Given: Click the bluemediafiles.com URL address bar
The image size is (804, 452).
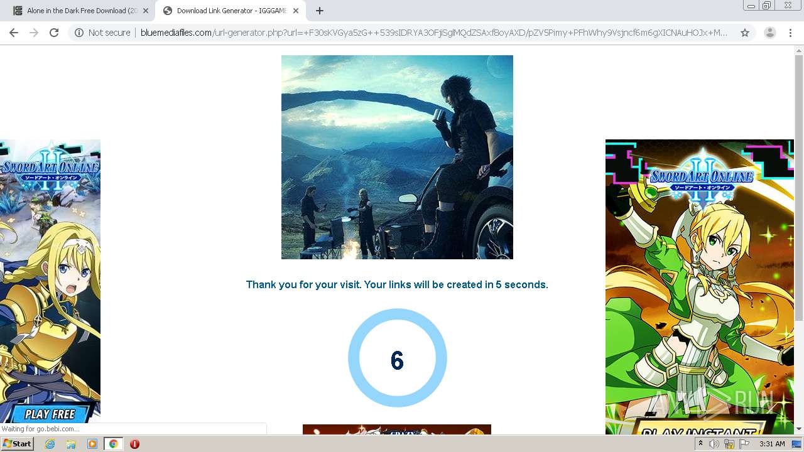Looking at the screenshot, I should 433,33.
